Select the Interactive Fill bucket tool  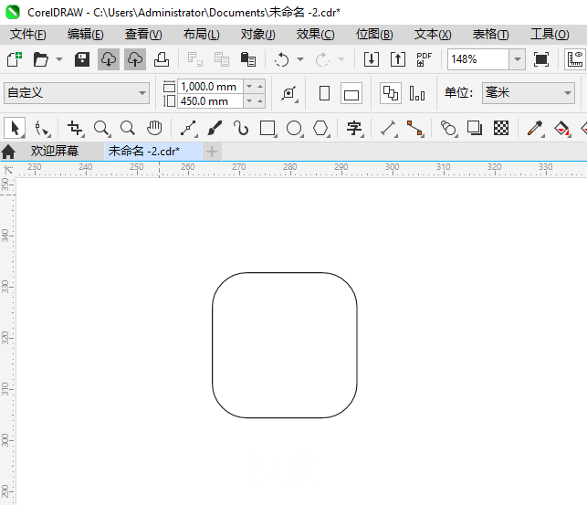tap(562, 128)
